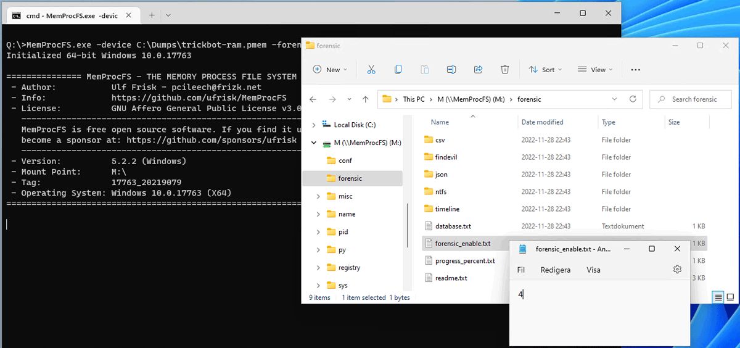
Task: Switch to details view layout icon
Action: pyautogui.click(x=718, y=297)
